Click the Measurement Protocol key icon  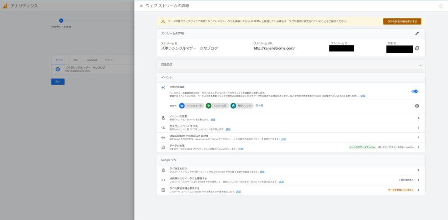click(163, 137)
